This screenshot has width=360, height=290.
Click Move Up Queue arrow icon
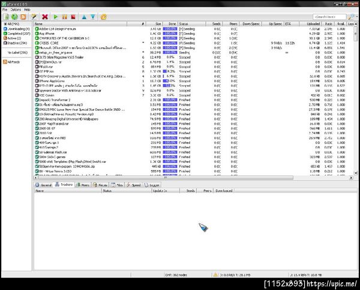(x=84, y=17)
